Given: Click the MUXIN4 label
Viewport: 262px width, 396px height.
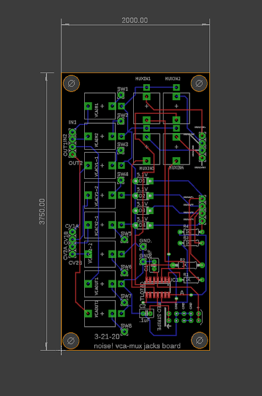Looking at the screenshot, I should tap(177, 168).
